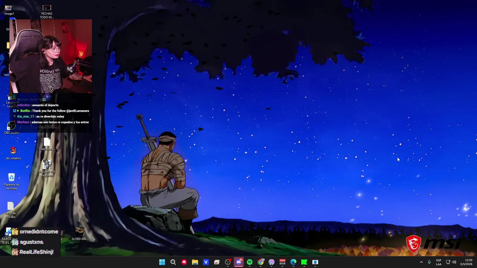Show hidden system tray icons

[x=421, y=262]
